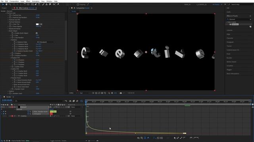This screenshot has height=142, width=254.
Task: Toggle stopwatch for Particle Size
Action: coord(10,15)
